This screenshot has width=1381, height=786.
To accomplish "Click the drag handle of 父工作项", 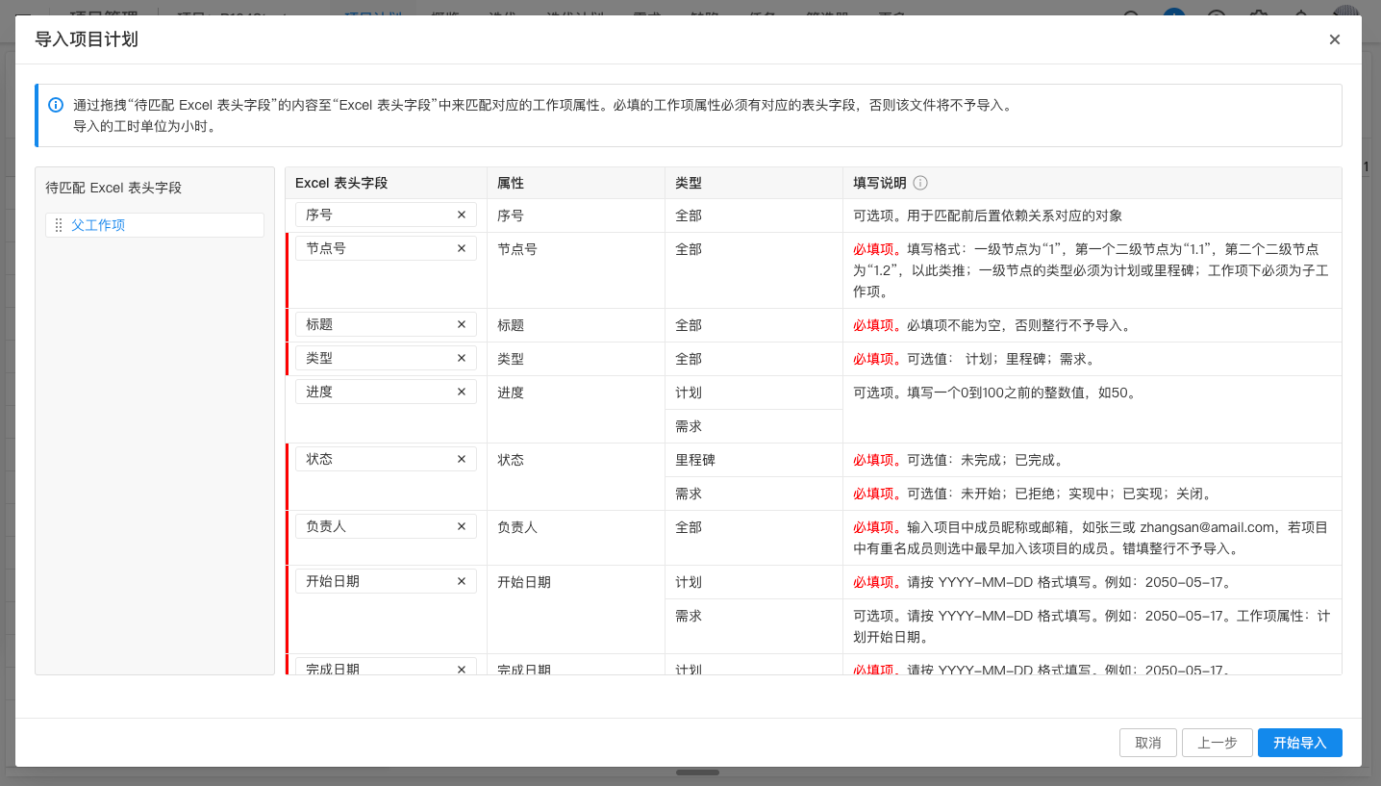I will click(x=59, y=225).
